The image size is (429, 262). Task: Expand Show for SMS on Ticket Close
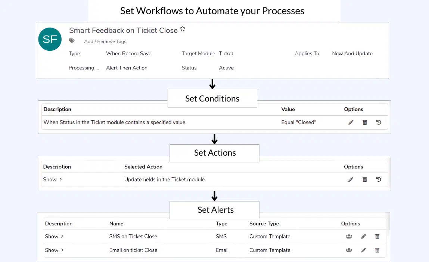pyautogui.click(x=54, y=236)
